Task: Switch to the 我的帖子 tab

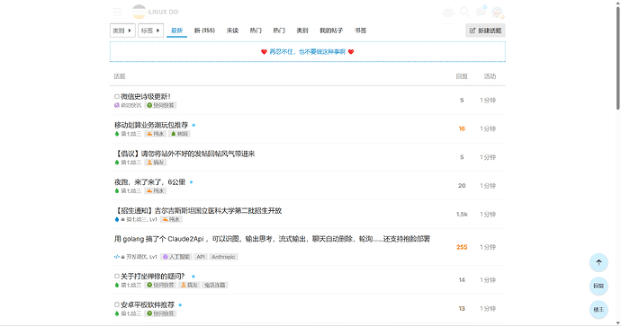Action: [x=331, y=31]
